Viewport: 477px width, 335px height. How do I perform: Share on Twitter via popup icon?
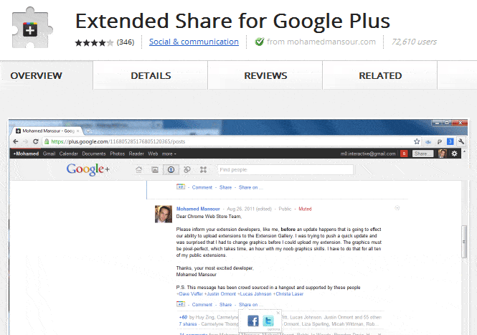coord(268,321)
